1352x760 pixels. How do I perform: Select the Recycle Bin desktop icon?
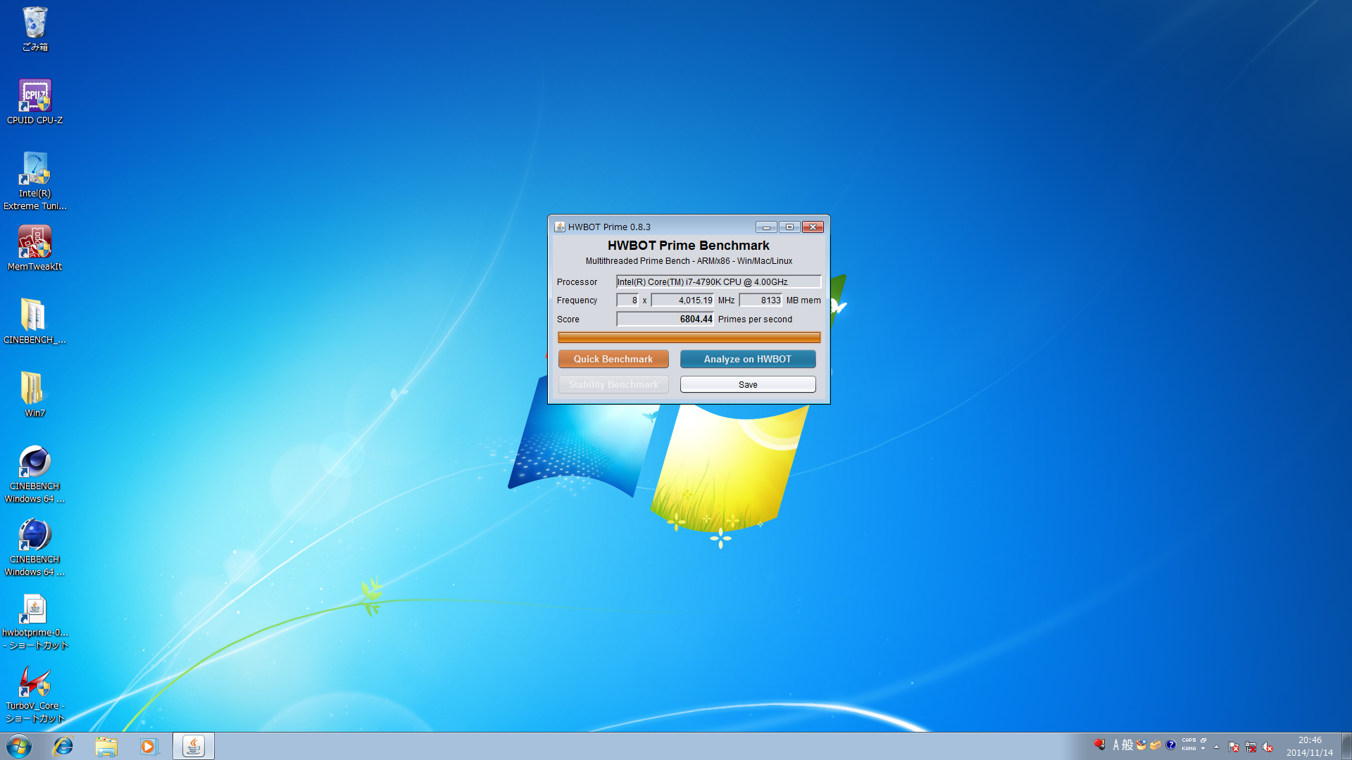pos(35,29)
